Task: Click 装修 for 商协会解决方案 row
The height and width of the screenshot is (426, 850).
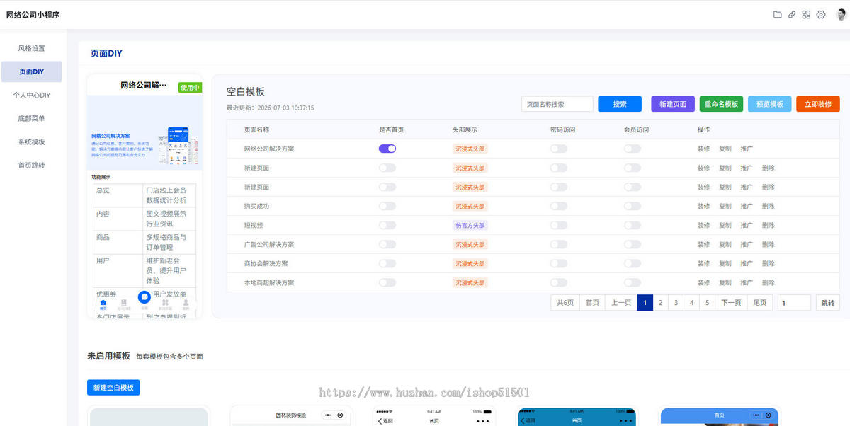Action: 703,263
